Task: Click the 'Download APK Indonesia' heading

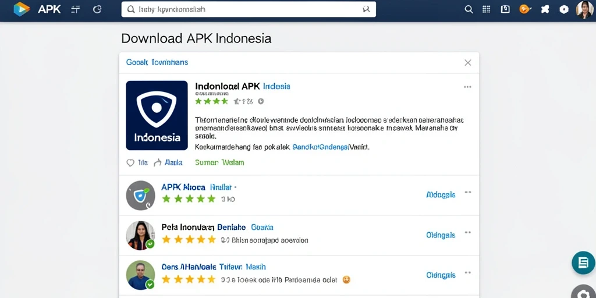Action: point(196,38)
